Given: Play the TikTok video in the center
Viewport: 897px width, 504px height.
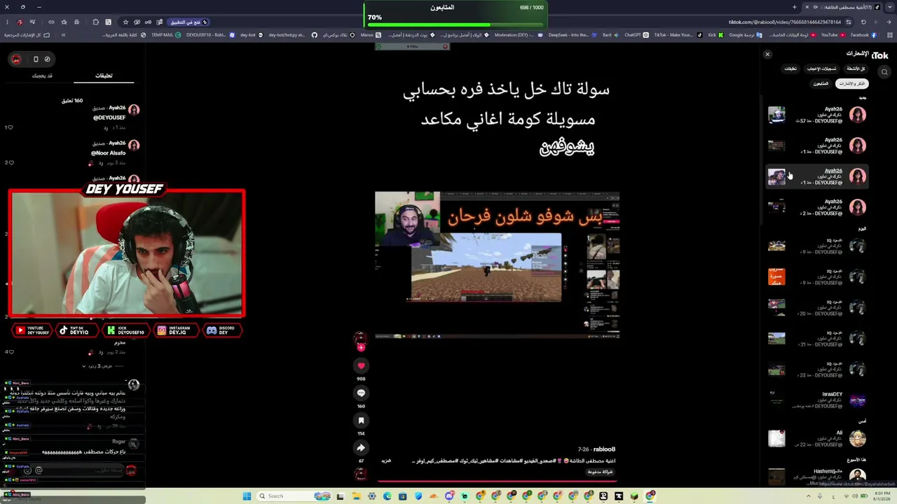Looking at the screenshot, I should (x=497, y=265).
